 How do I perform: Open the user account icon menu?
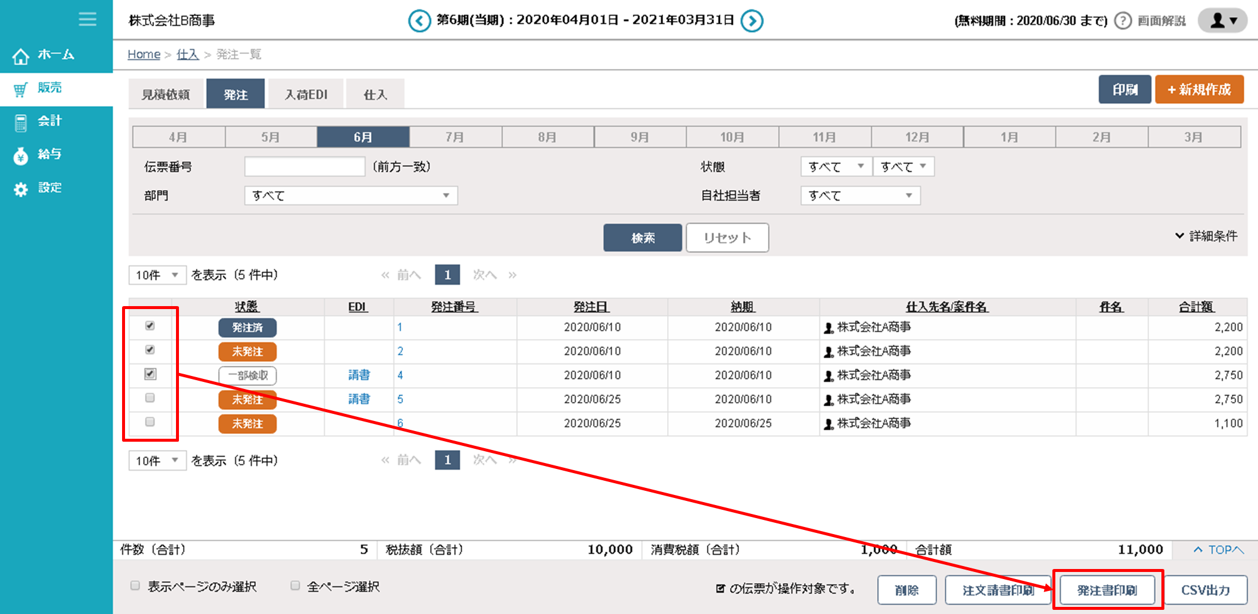(x=1222, y=21)
